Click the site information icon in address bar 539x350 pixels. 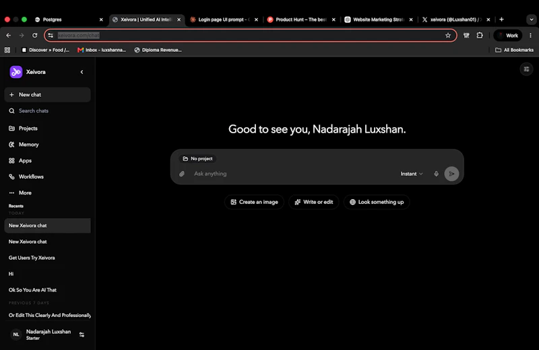pos(51,36)
